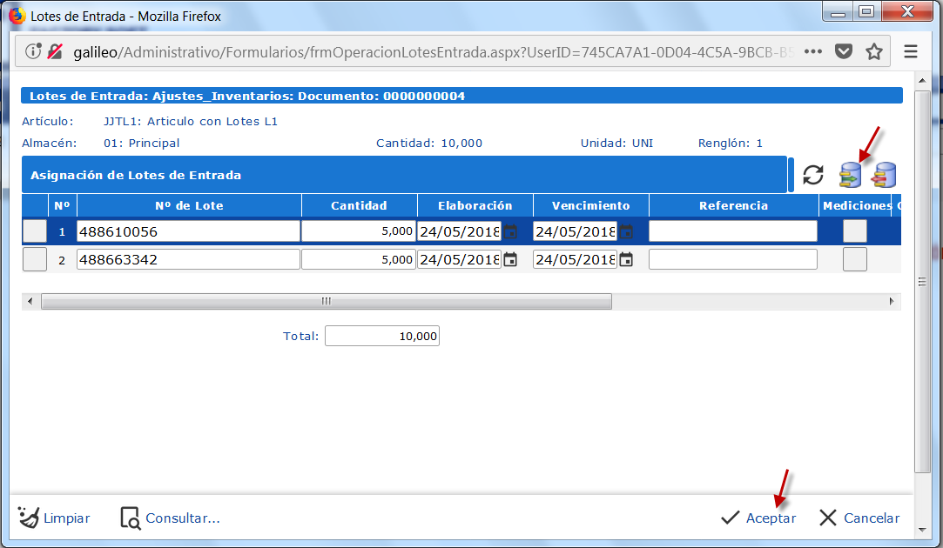Click Elaboración date field in row 1

click(x=460, y=231)
